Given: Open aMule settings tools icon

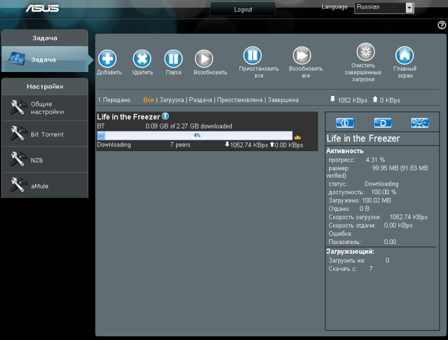Looking at the screenshot, I should pyautogui.click(x=17, y=185).
